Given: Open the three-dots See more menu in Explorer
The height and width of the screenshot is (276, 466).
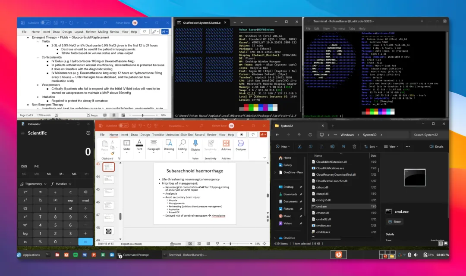Looking at the screenshot, I should click(407, 146).
